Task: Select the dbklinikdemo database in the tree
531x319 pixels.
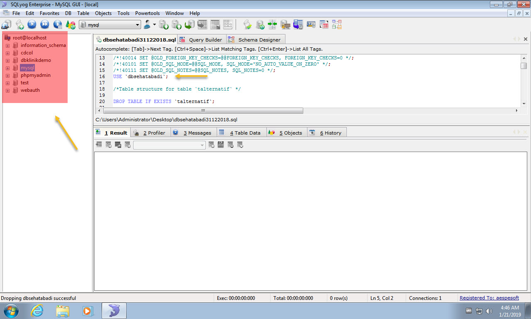Action: (x=36, y=60)
